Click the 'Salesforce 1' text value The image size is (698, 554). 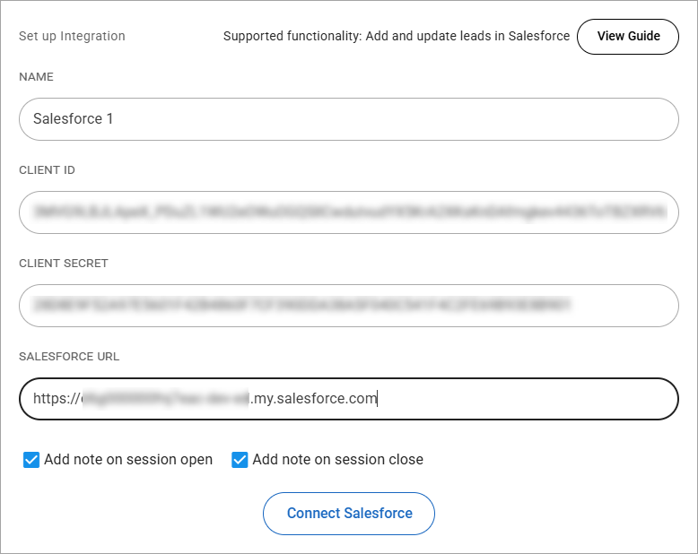(x=73, y=119)
